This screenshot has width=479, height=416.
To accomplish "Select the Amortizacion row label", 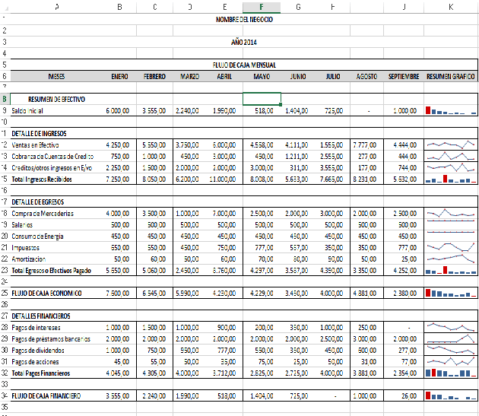I will [28, 259].
